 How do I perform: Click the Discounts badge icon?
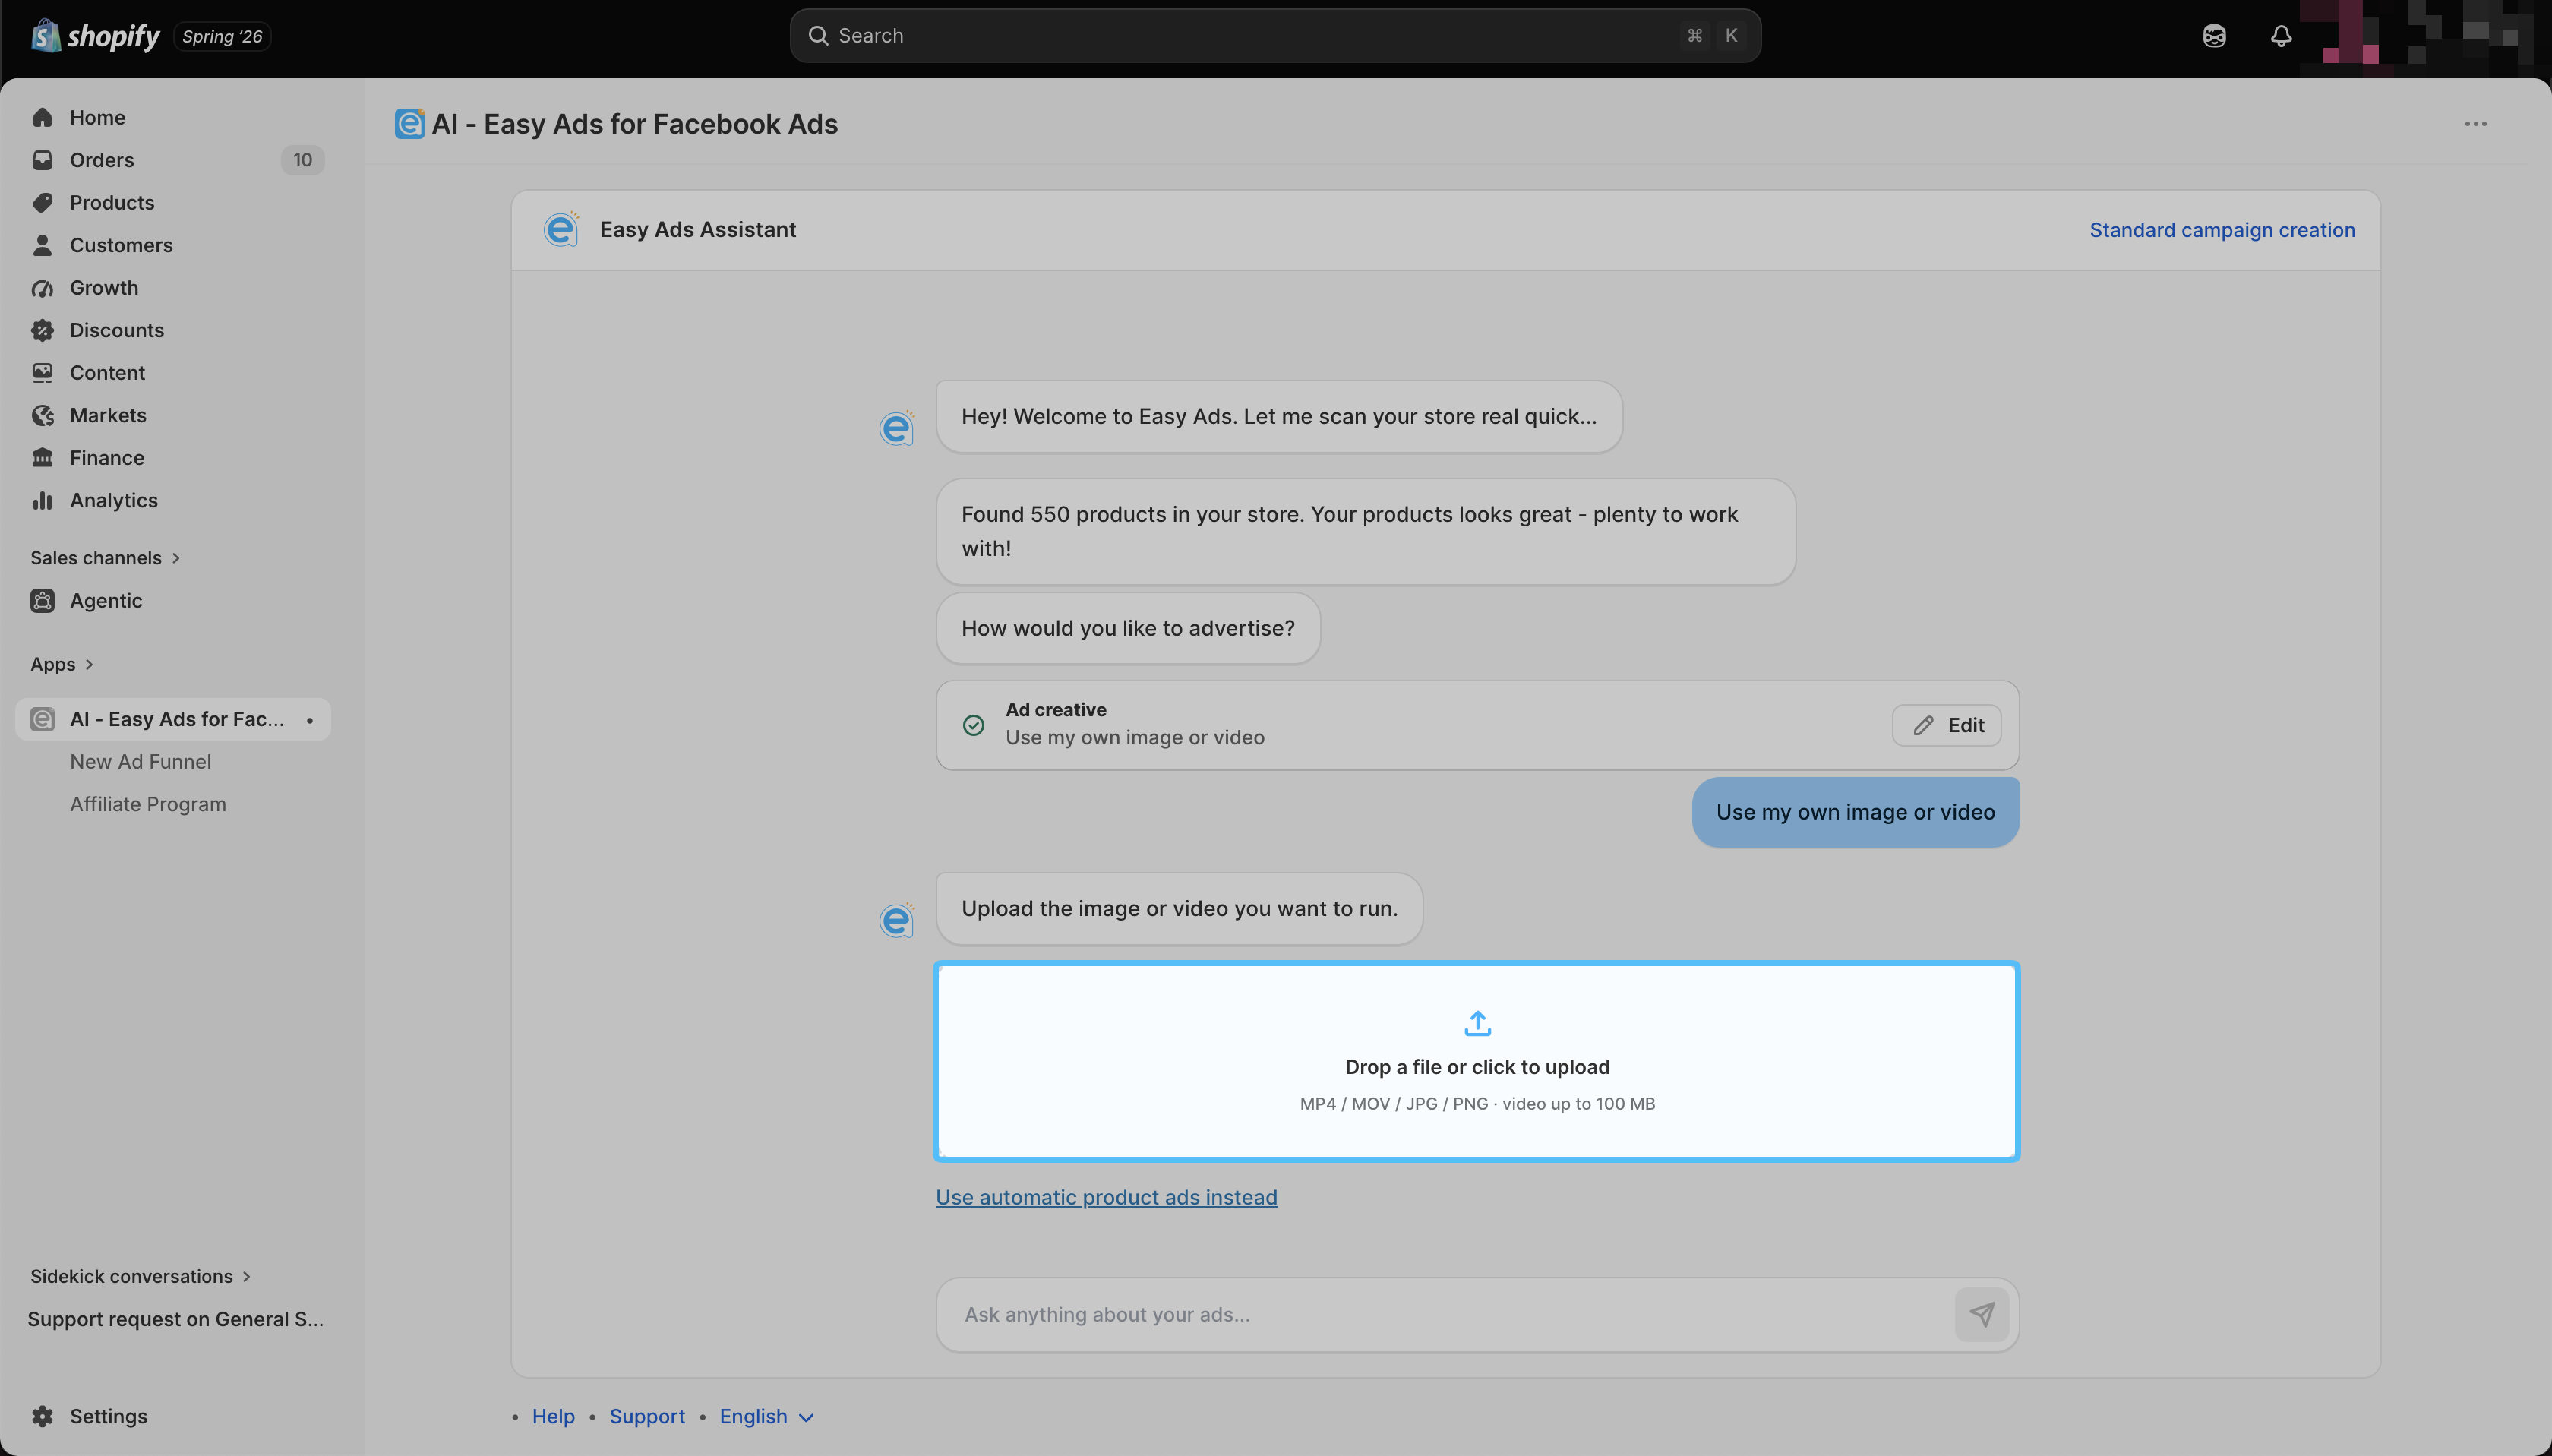pyautogui.click(x=42, y=330)
